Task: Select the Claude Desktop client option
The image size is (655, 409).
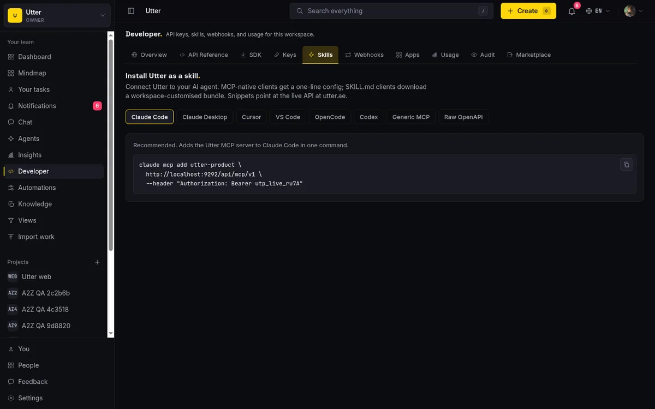Action: point(205,117)
